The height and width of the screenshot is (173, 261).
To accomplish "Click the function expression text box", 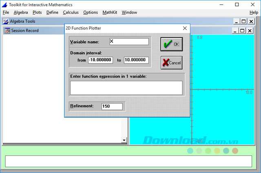I will [x=126, y=88].
